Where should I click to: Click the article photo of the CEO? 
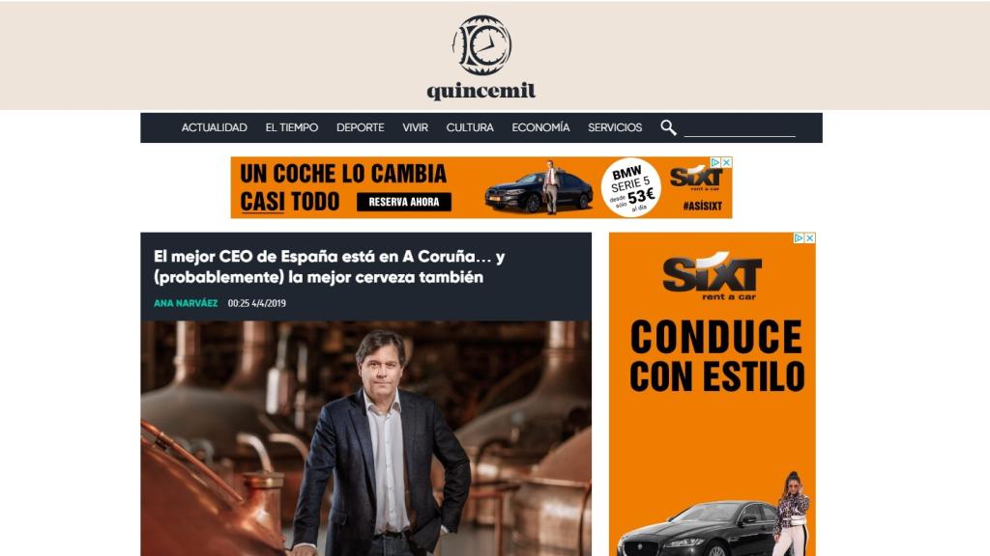[x=366, y=439]
